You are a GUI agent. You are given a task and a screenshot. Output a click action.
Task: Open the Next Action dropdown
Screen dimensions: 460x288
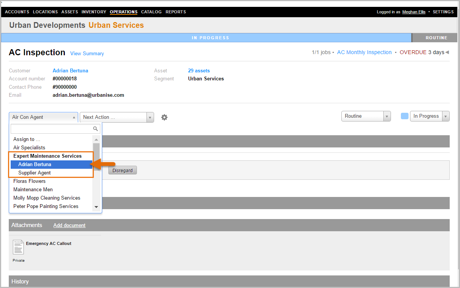tap(116, 117)
